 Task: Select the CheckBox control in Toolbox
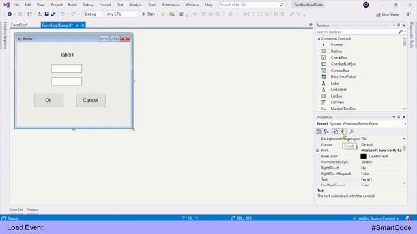coord(339,58)
